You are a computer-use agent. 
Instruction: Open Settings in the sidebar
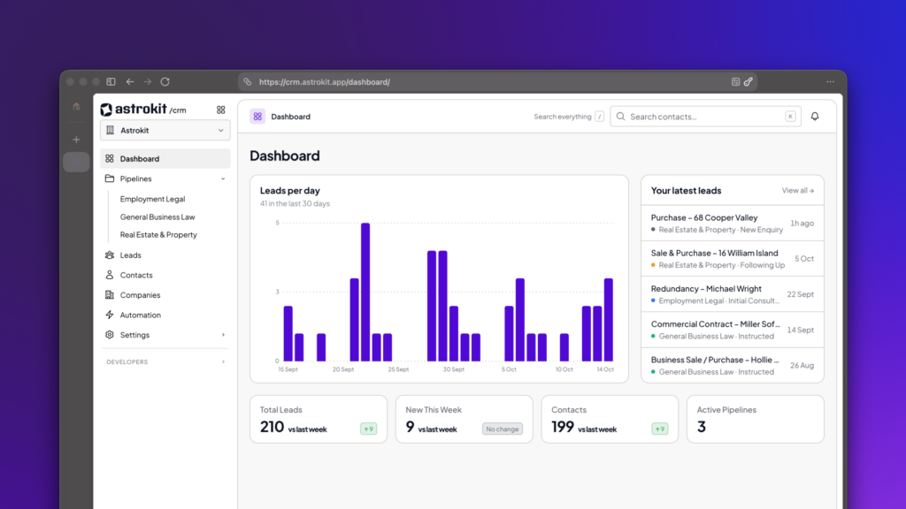(x=165, y=335)
